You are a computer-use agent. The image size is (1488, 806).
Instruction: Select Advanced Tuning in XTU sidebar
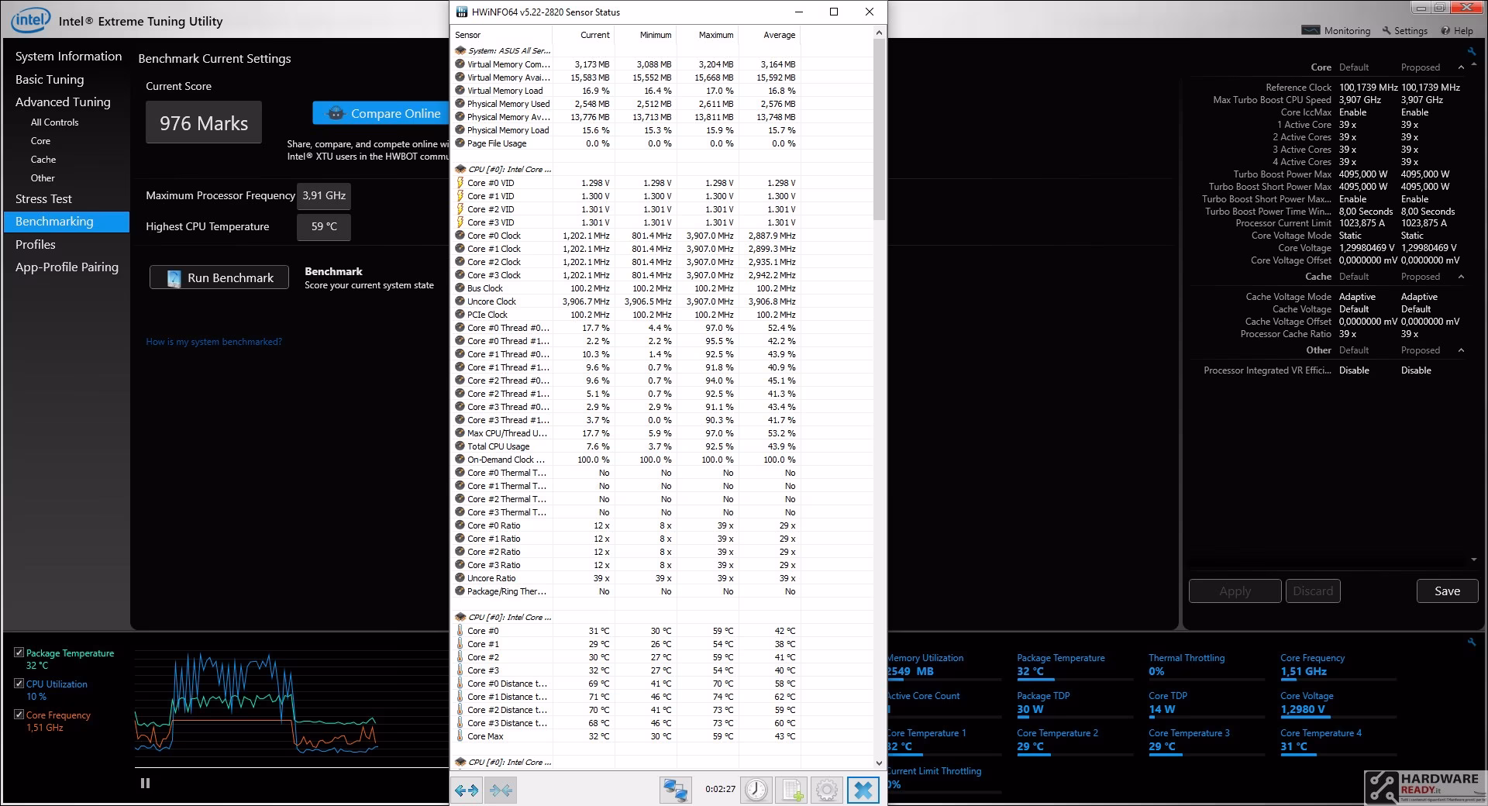[x=63, y=102]
